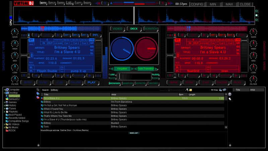Viewport: 268px width, 151px height.
Task: Click CUE on the right deck
Action: click(206, 83)
